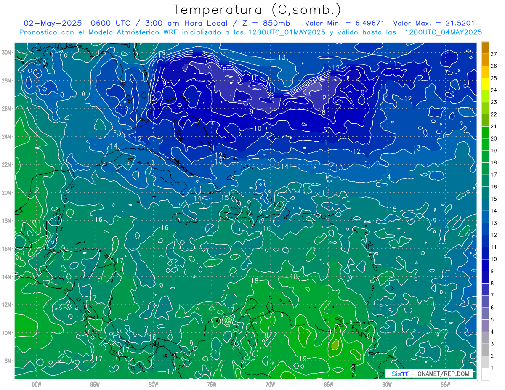Click the "8N" latitude axis label
Image resolution: width=505 pixels, height=390 pixels.
[8, 361]
